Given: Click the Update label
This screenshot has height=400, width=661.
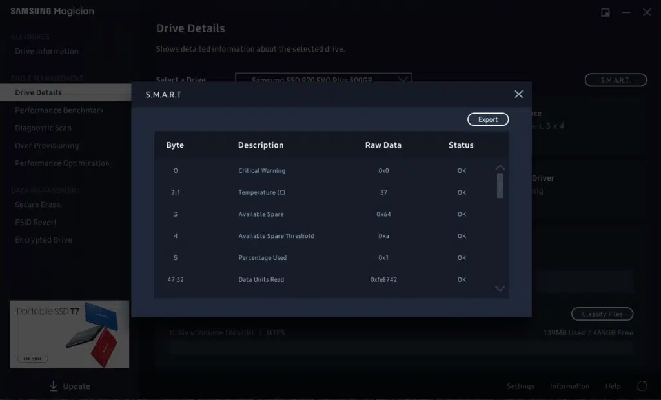Looking at the screenshot, I should [76, 386].
